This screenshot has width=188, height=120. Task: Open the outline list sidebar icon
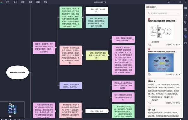(x=185, y=8)
